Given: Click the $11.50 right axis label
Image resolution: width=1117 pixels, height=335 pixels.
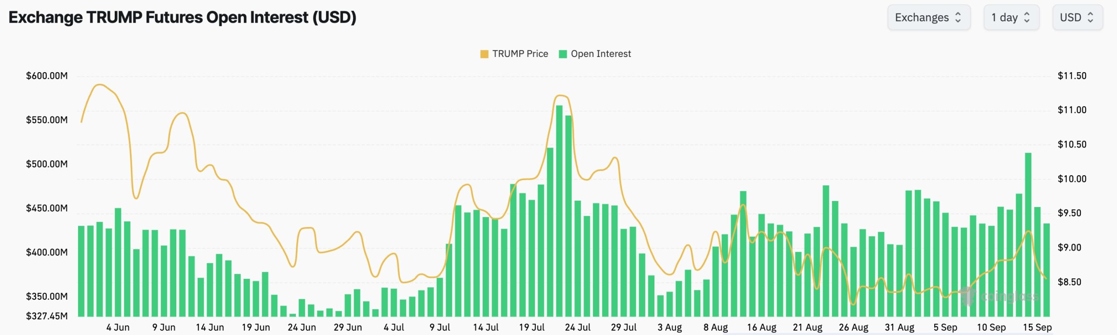Looking at the screenshot, I should pyautogui.click(x=1072, y=76).
